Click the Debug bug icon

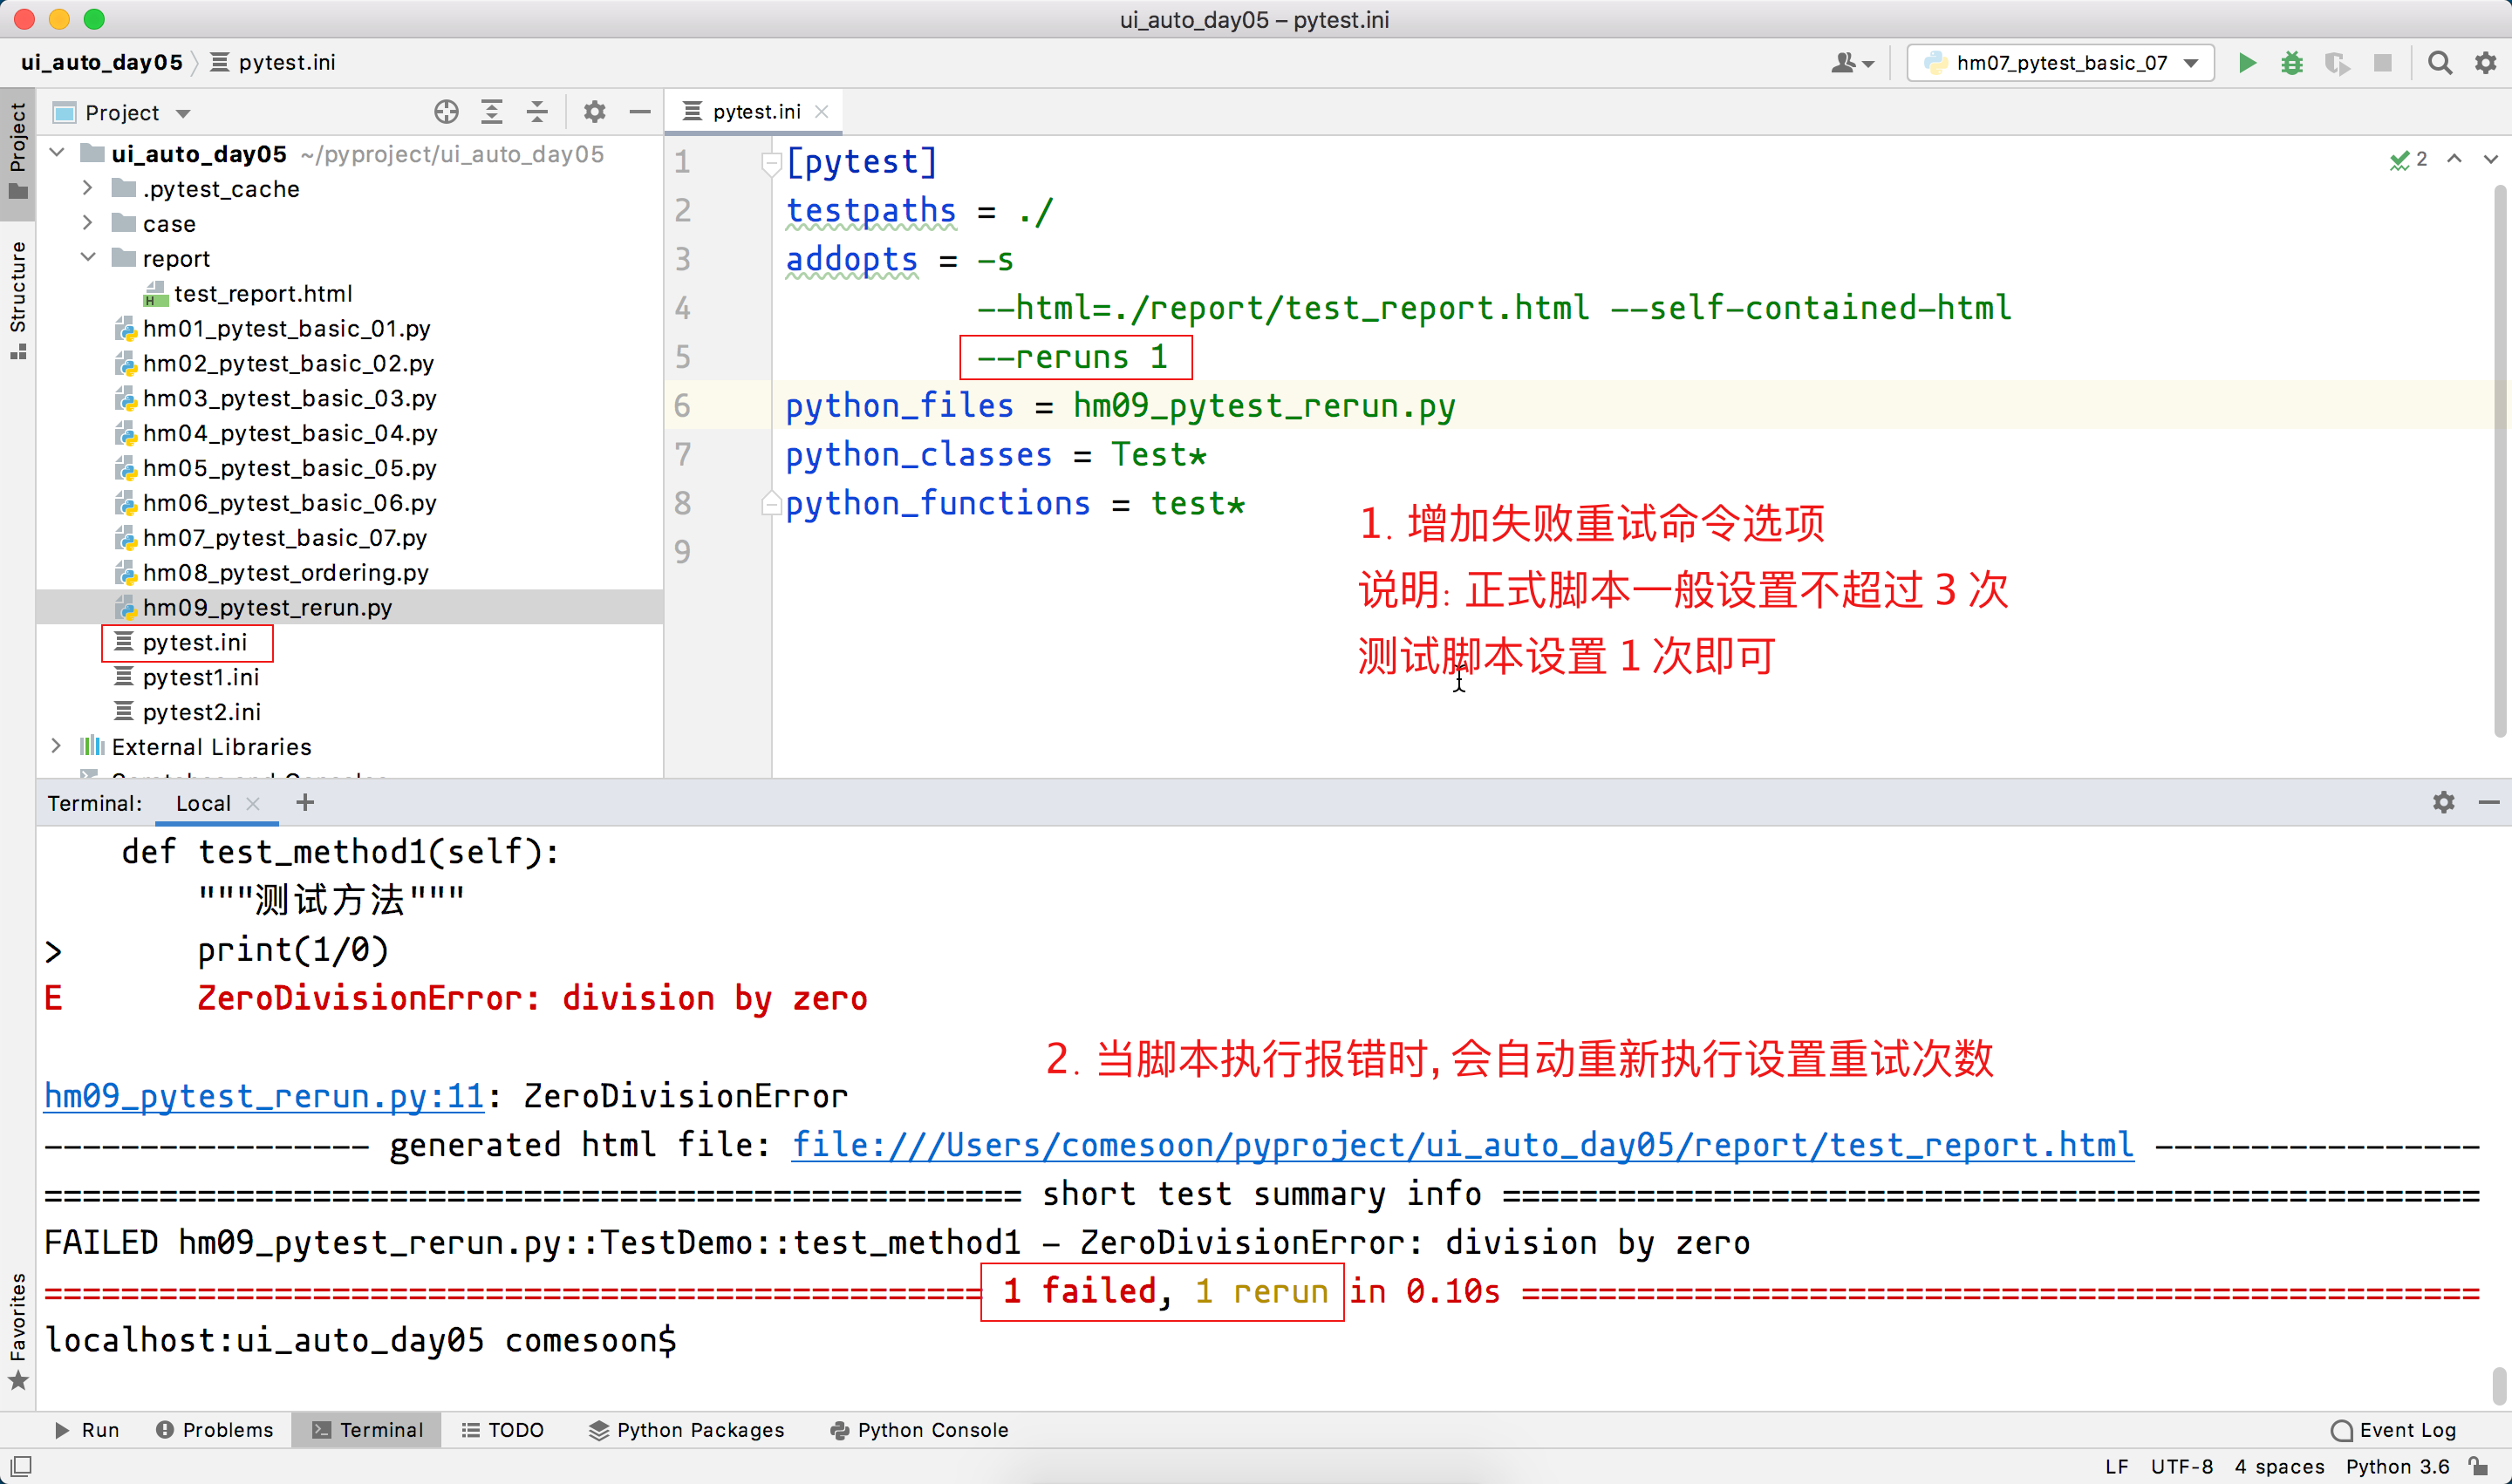click(x=2292, y=63)
